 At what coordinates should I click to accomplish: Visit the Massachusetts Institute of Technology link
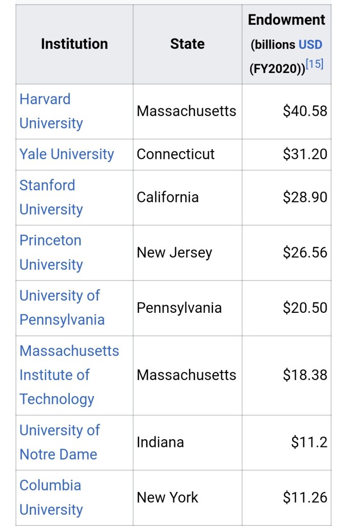click(x=69, y=375)
